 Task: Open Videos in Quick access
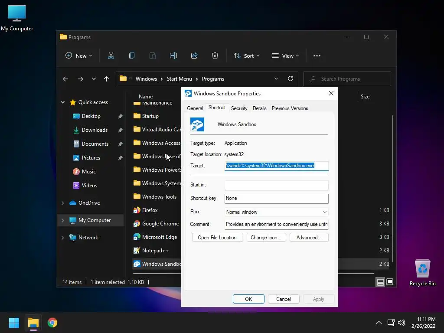(89, 186)
